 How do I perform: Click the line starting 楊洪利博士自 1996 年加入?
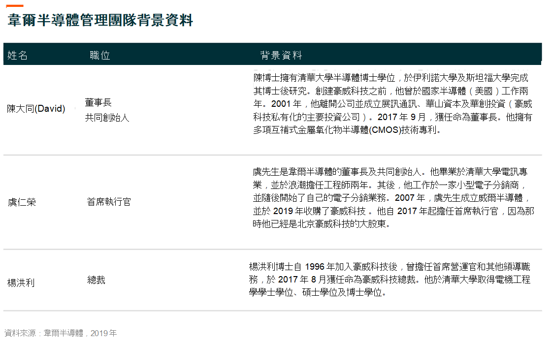390,267
